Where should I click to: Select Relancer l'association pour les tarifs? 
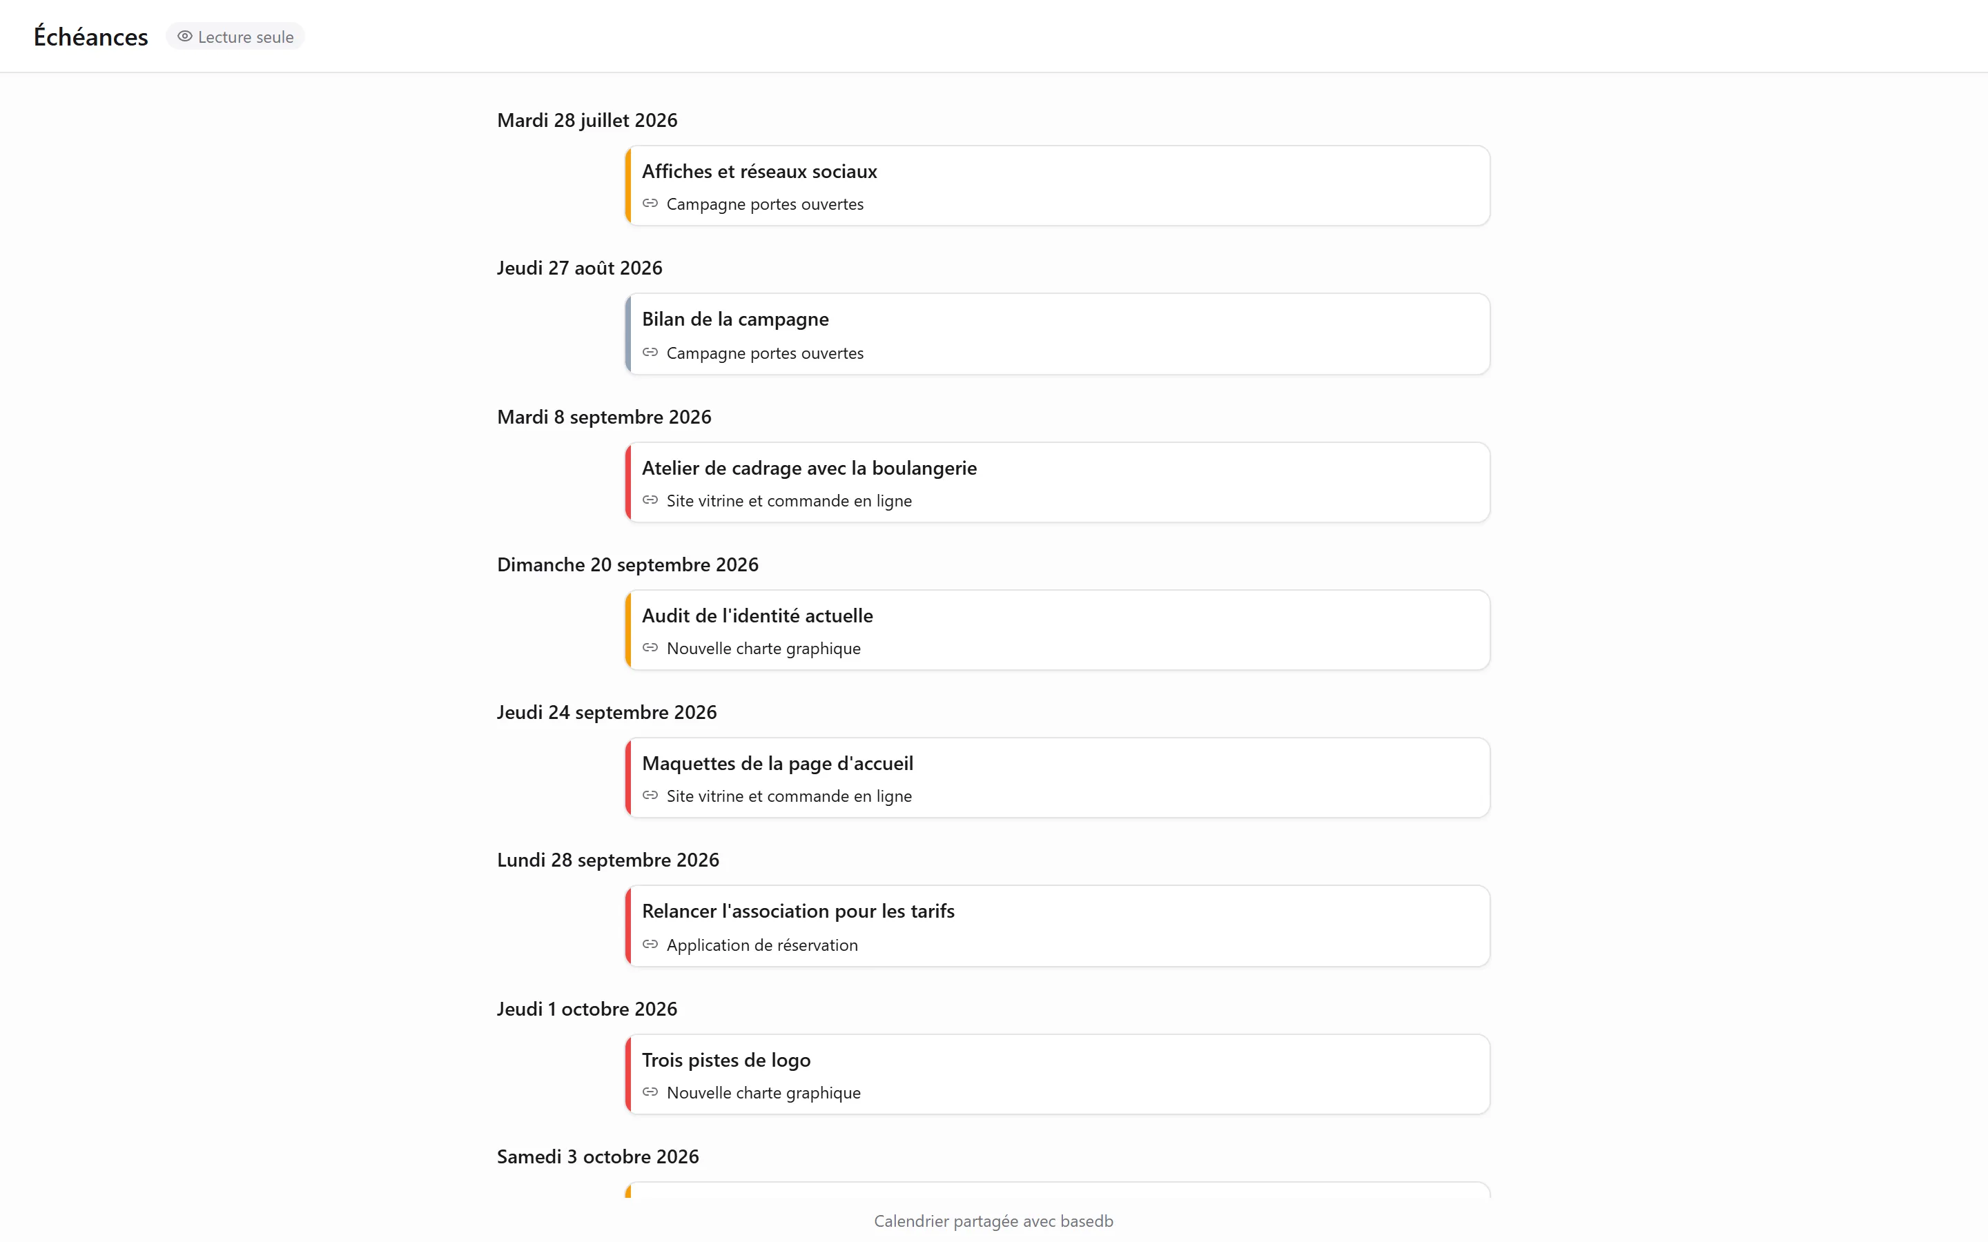tap(1058, 926)
